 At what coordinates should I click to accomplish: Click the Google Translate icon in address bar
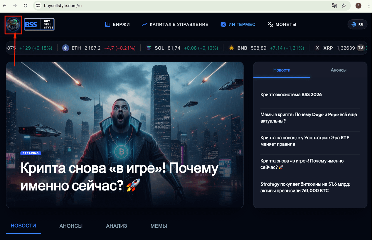coord(334,5)
